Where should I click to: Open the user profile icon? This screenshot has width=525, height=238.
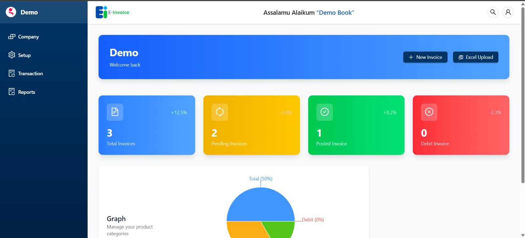coord(508,12)
